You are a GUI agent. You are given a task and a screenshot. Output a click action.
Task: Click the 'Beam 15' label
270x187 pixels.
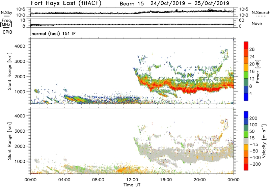132,4
